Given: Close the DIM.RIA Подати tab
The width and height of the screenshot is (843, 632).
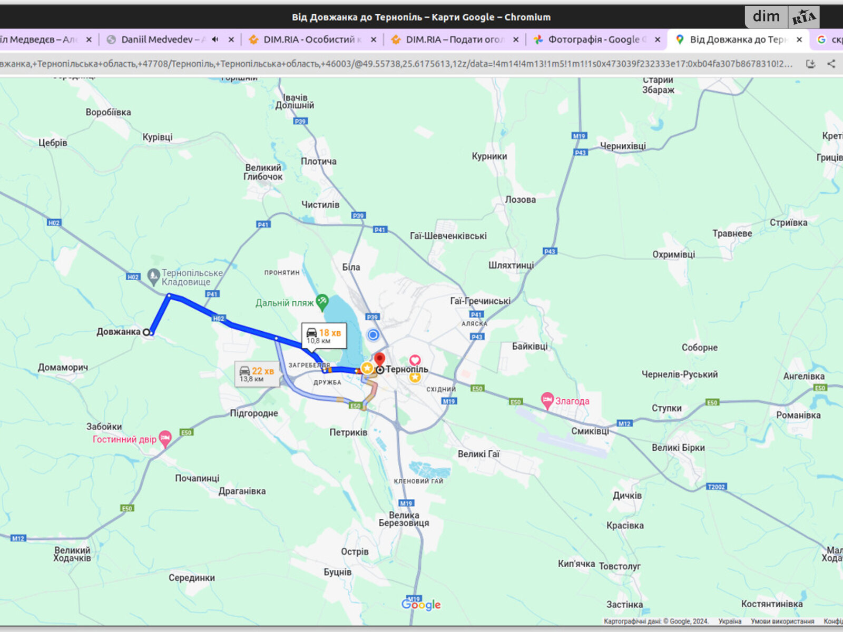Looking at the screenshot, I should click(x=515, y=39).
